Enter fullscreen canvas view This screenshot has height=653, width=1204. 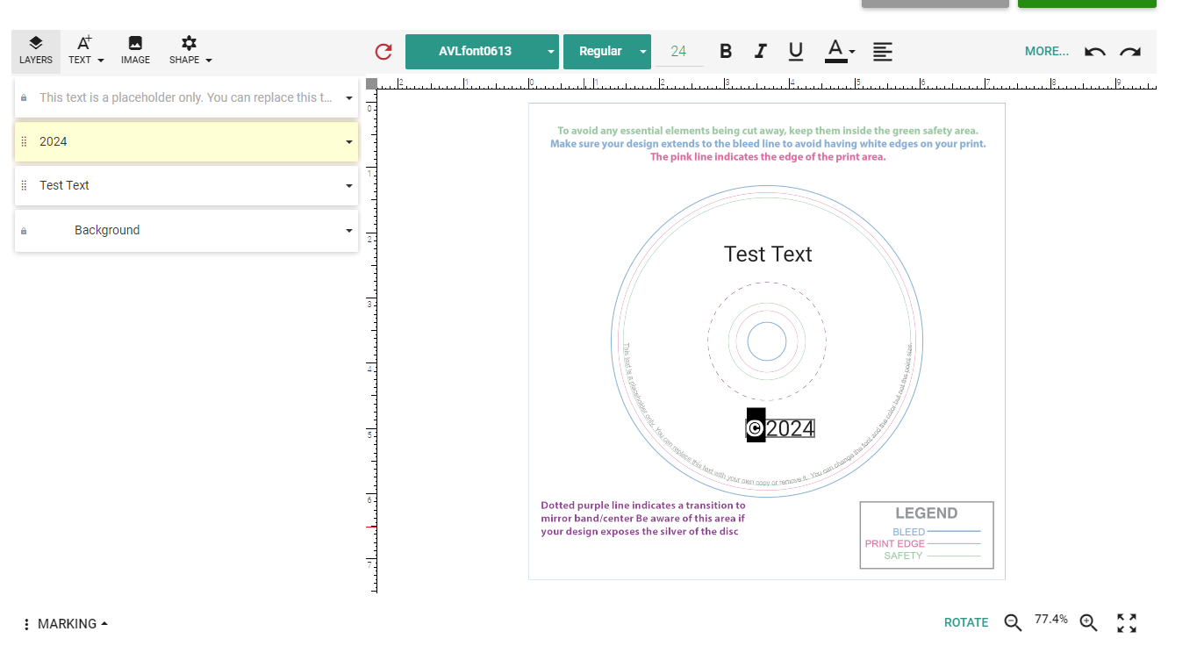(1127, 623)
